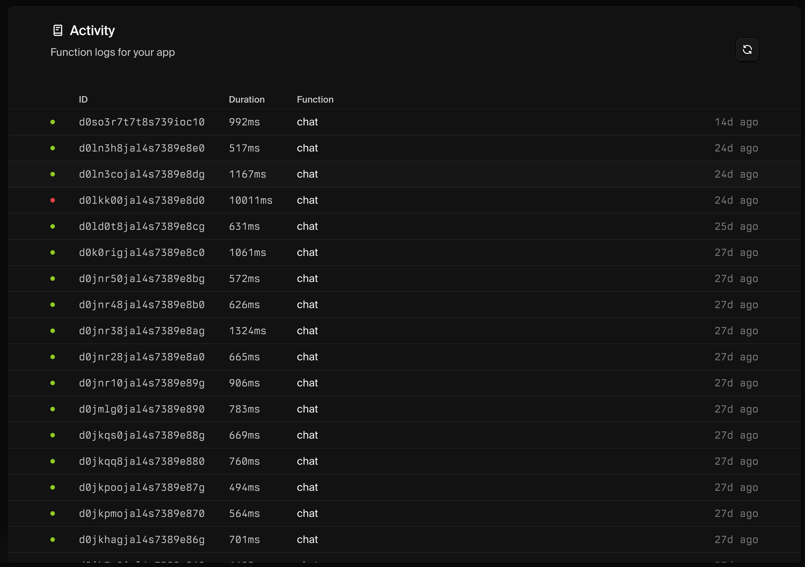Open log entry d0ld0t8jal4s7389e8cg
Screen dimensions: 805x567
click(x=142, y=226)
